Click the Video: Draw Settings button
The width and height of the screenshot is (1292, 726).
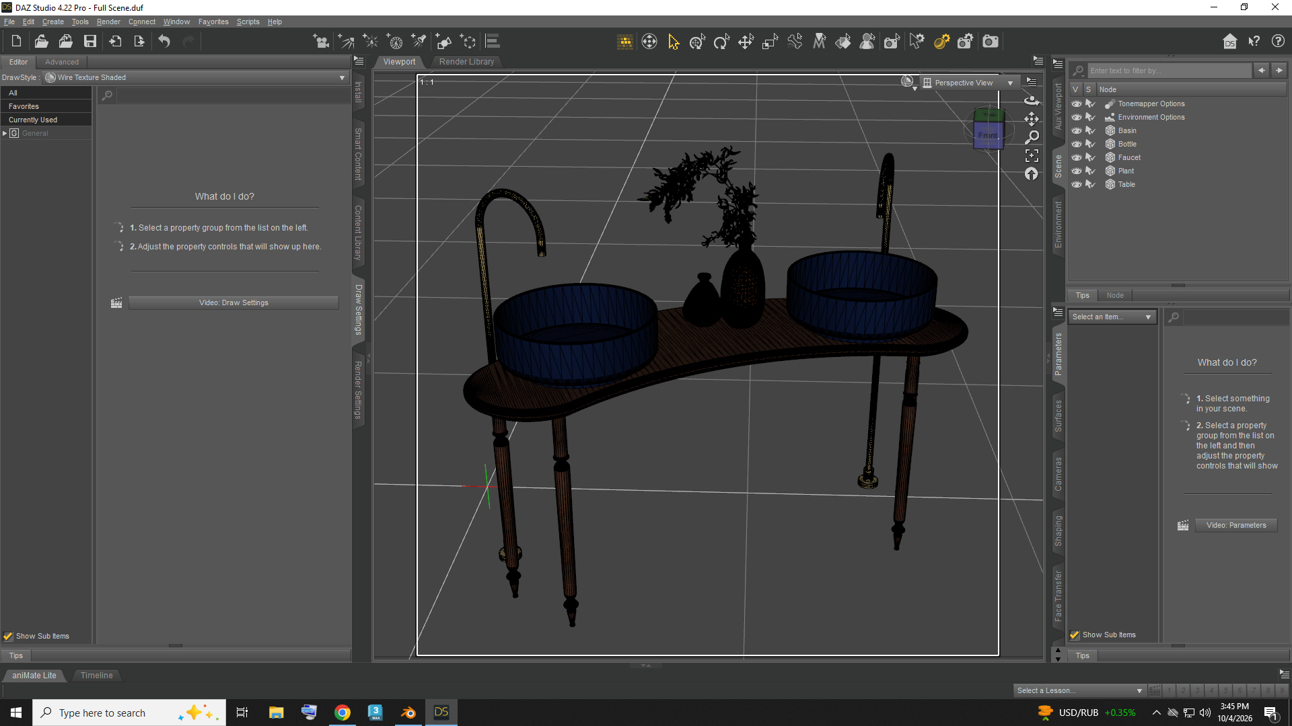(x=234, y=302)
